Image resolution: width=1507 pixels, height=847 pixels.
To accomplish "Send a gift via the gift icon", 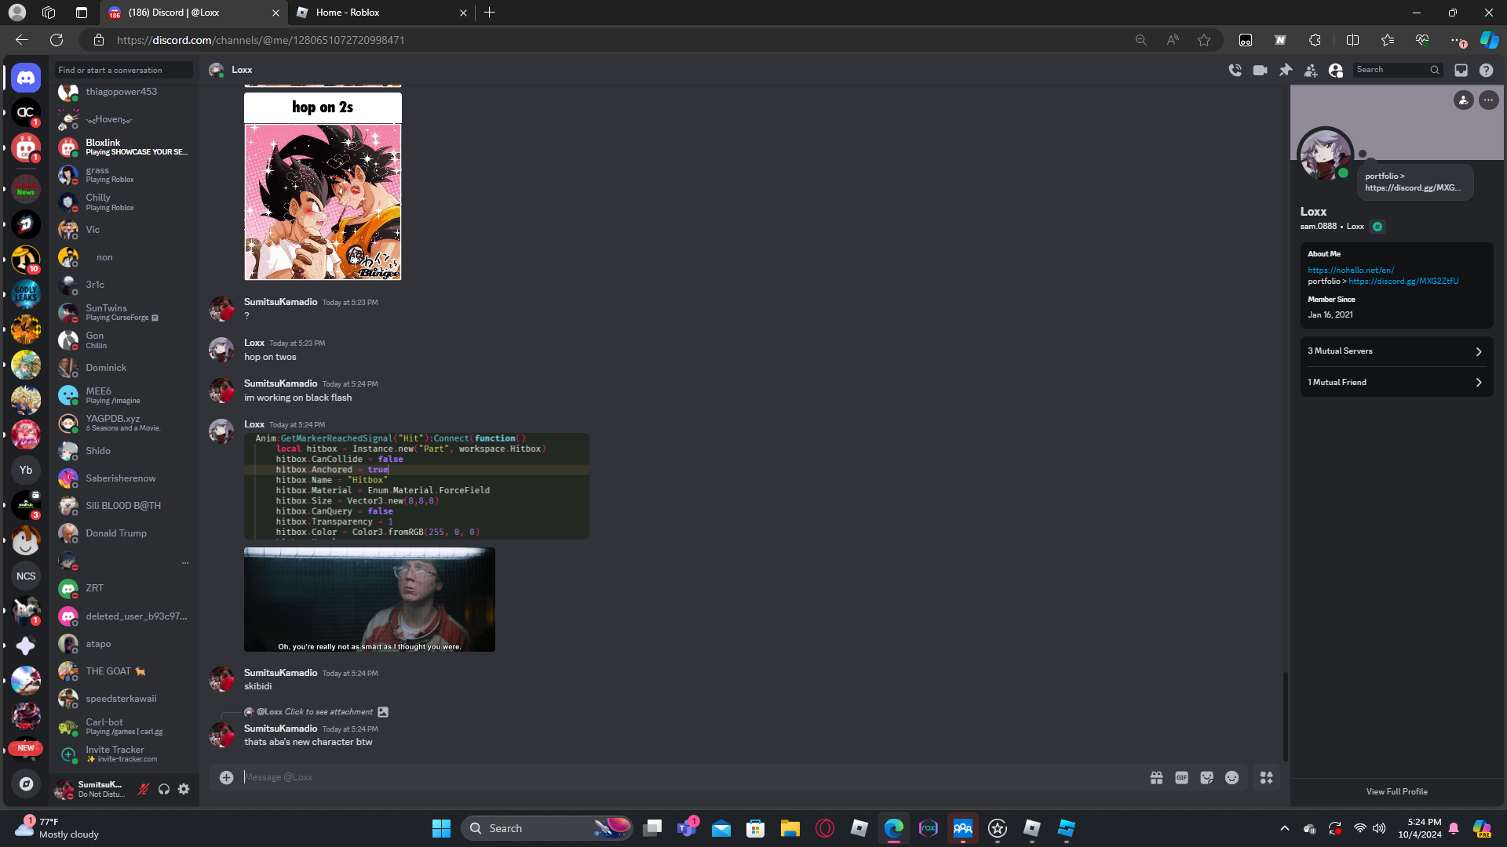I will coord(1156,777).
